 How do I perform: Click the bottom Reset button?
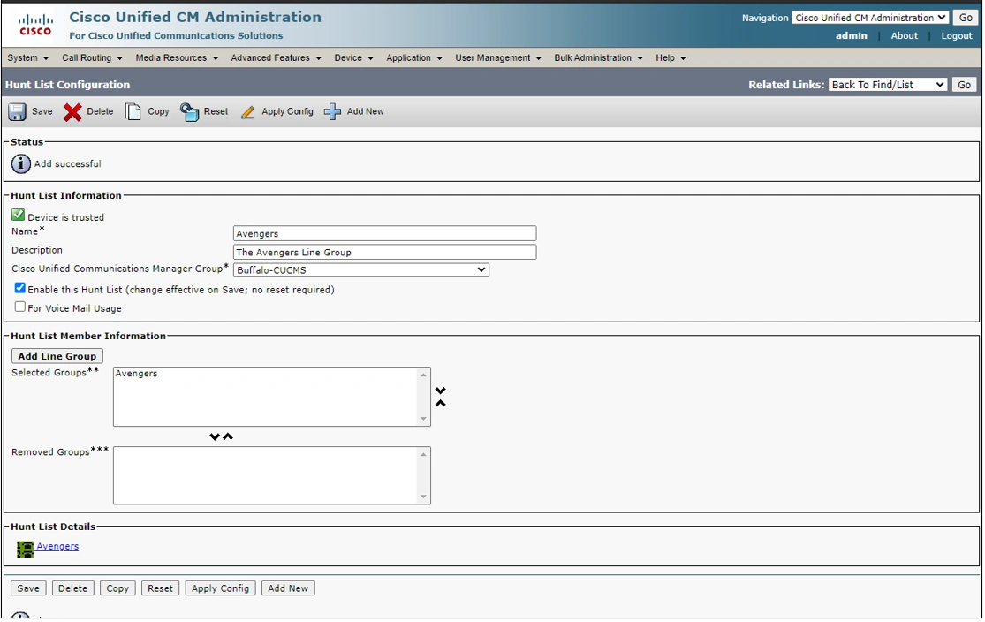160,588
